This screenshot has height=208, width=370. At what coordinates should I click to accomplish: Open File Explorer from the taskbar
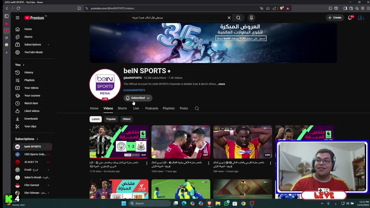point(218,203)
